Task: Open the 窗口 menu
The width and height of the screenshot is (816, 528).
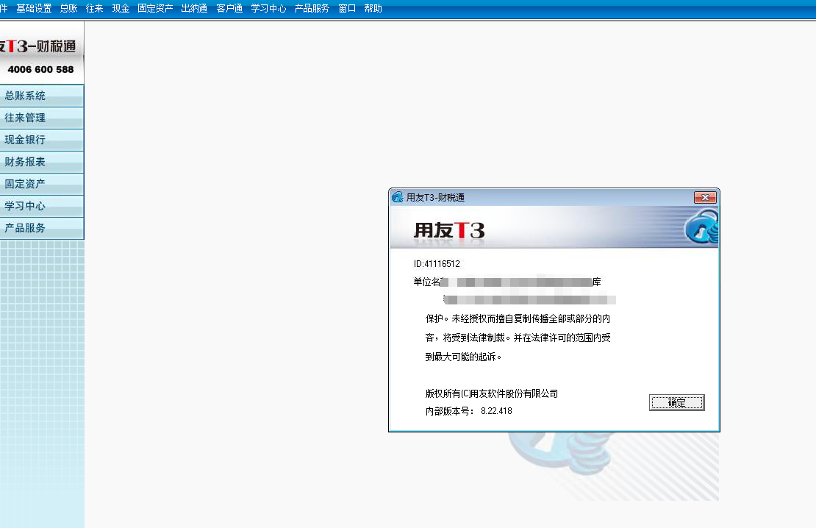Action: coord(347,8)
